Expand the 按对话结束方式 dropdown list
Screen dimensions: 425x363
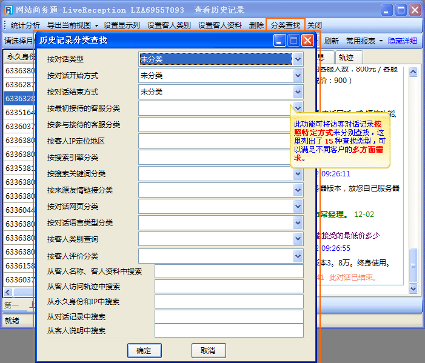pos(298,92)
